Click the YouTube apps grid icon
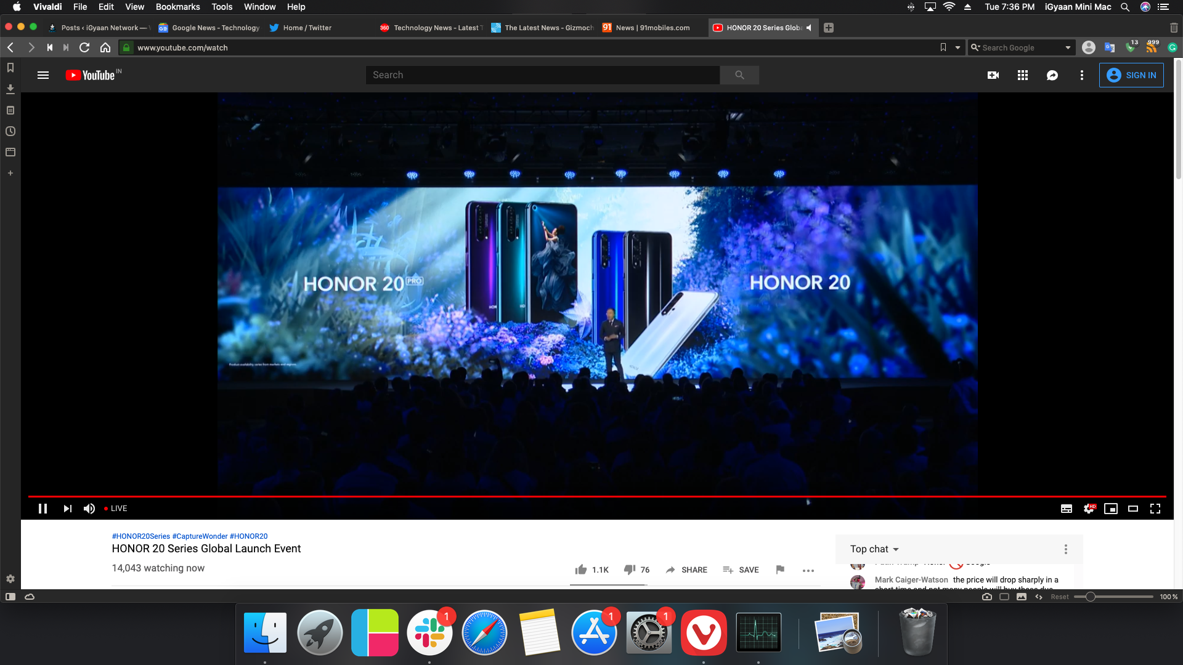This screenshot has height=665, width=1183. [1023, 75]
